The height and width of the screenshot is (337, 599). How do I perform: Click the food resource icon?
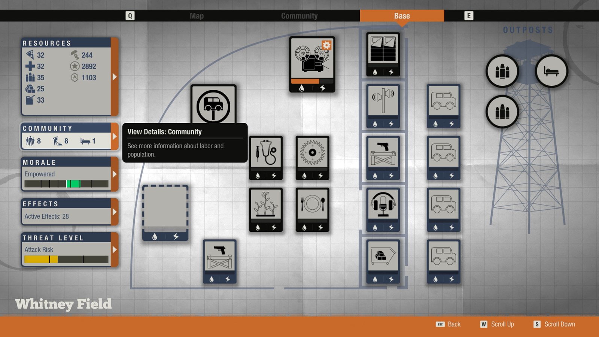click(x=30, y=55)
